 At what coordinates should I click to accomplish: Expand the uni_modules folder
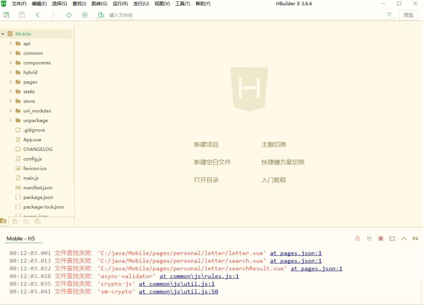pos(10,111)
